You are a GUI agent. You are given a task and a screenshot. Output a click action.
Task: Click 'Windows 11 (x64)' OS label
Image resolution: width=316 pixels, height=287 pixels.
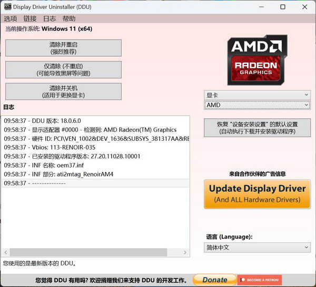coord(67,29)
